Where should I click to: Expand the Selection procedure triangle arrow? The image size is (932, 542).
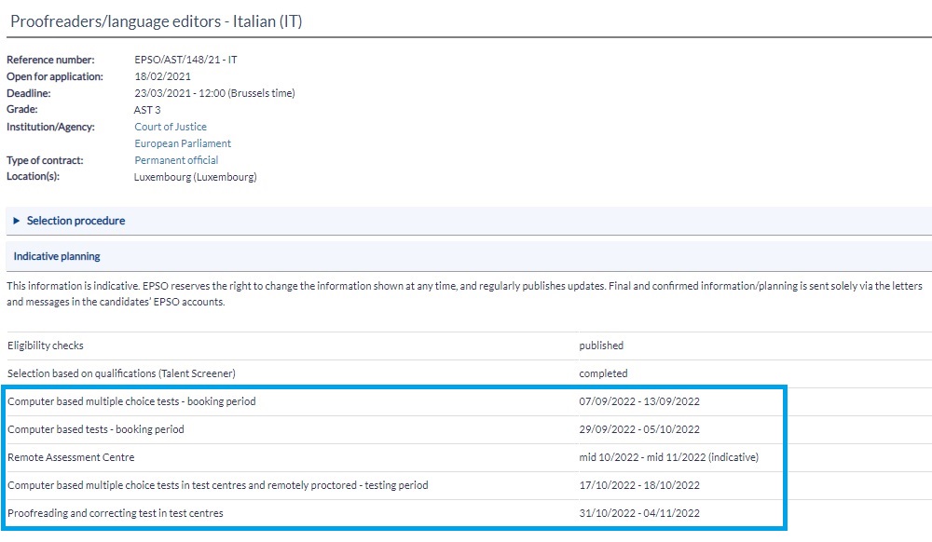tap(17, 221)
